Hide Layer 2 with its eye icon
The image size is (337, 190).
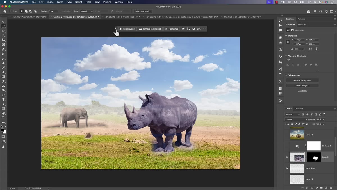[287, 157]
